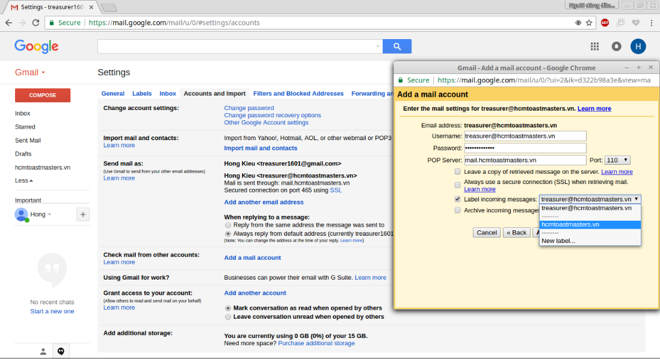Open the Port 110 dropdown
This screenshot has height=359, width=660.
point(617,160)
